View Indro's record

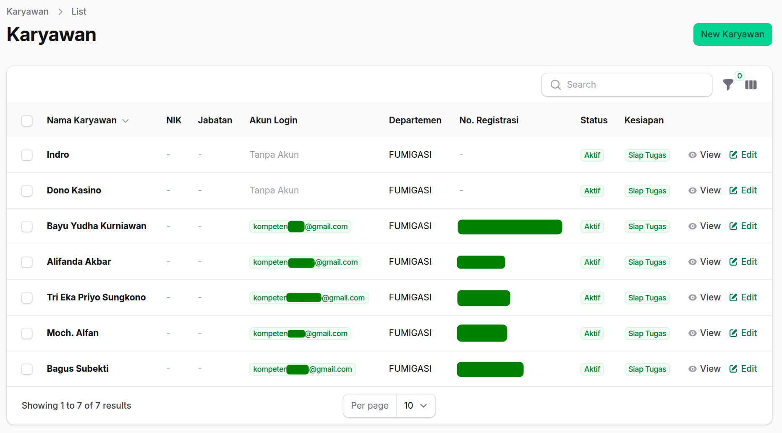coord(704,155)
